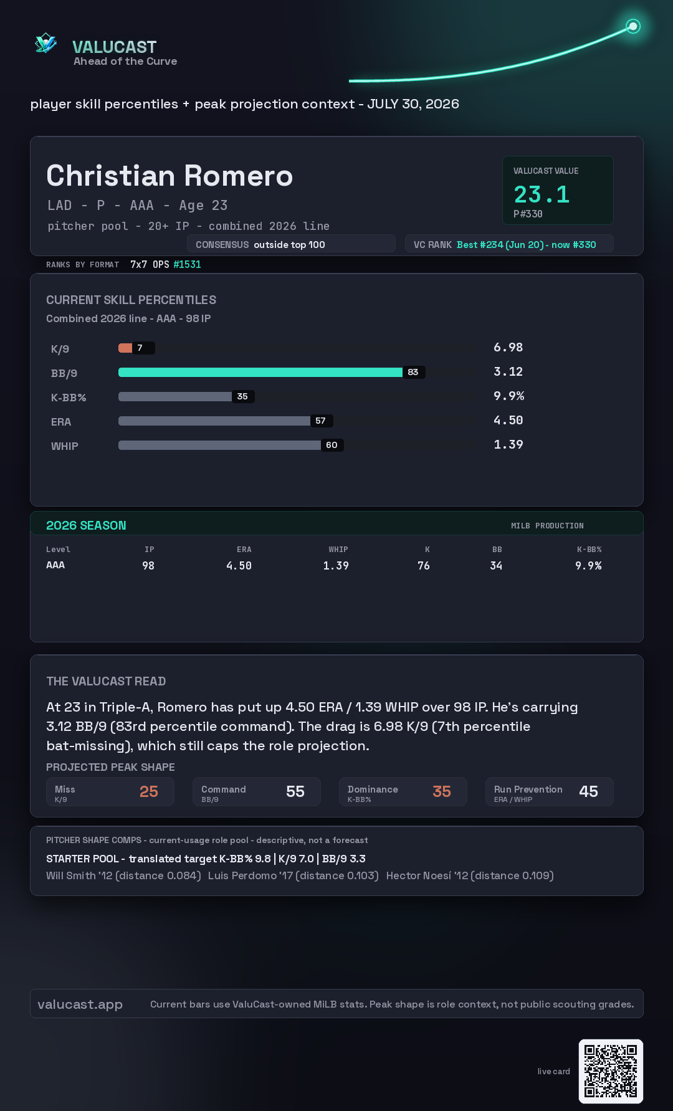Screen dimensions: 673x1111
Task: Click the ValuCast Value 23.1 box
Action: tap(558, 190)
